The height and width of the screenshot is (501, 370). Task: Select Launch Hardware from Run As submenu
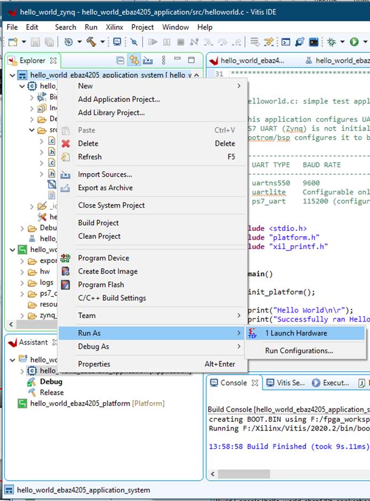[296, 333]
